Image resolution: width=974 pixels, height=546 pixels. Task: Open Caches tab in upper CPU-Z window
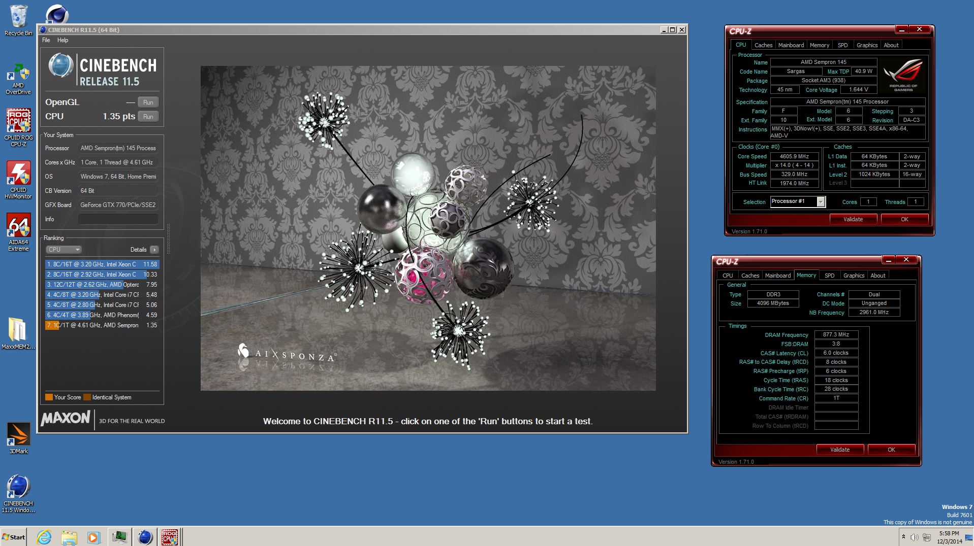coord(763,45)
